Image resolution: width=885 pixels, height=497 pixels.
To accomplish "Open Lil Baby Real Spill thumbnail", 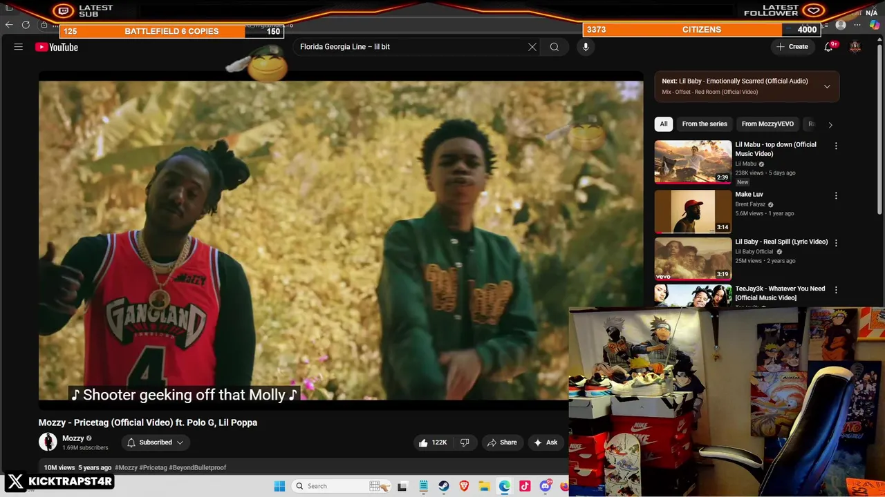I will coord(693,259).
